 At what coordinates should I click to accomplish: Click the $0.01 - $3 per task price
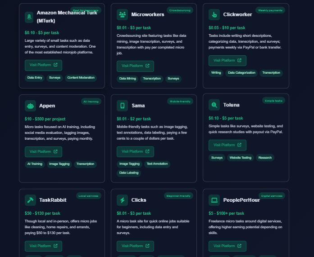click(134, 213)
